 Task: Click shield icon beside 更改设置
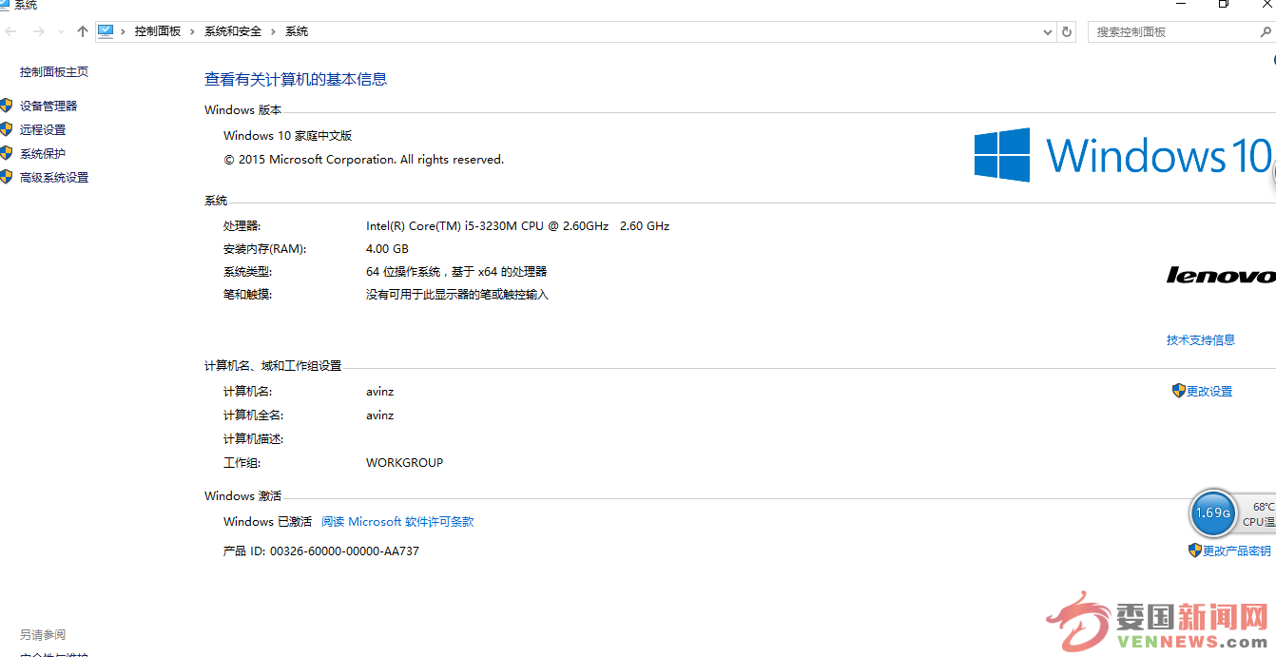click(x=1179, y=390)
